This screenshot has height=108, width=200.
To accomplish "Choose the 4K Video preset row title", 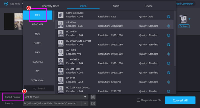I will pyautogui.click(x=71, y=22).
